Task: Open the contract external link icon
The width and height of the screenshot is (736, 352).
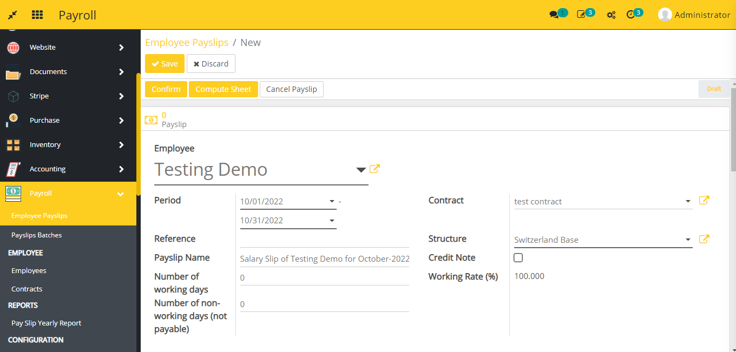Action: coord(704,201)
